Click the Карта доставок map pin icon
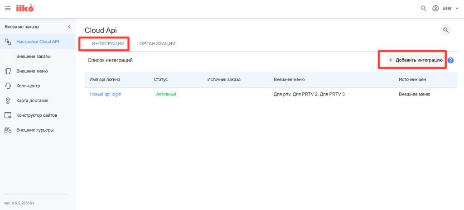This screenshot has height=210, width=464. point(8,100)
